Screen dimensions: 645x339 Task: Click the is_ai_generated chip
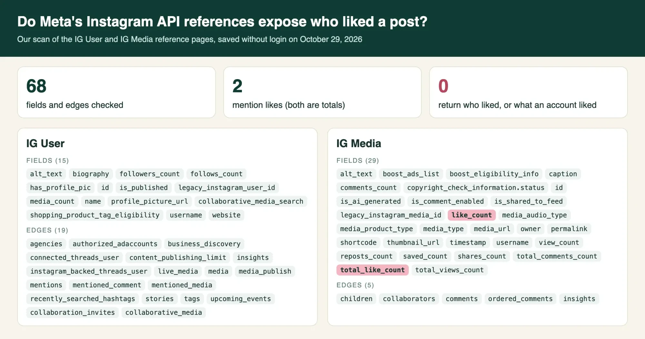371,201
